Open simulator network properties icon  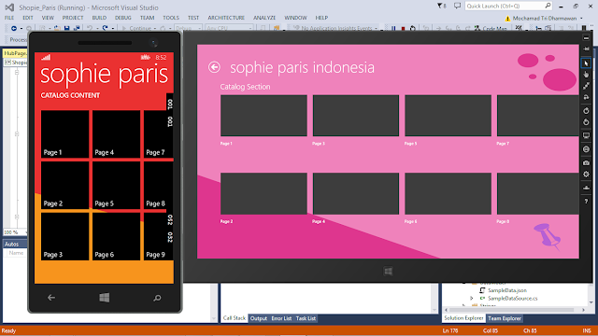click(x=586, y=188)
